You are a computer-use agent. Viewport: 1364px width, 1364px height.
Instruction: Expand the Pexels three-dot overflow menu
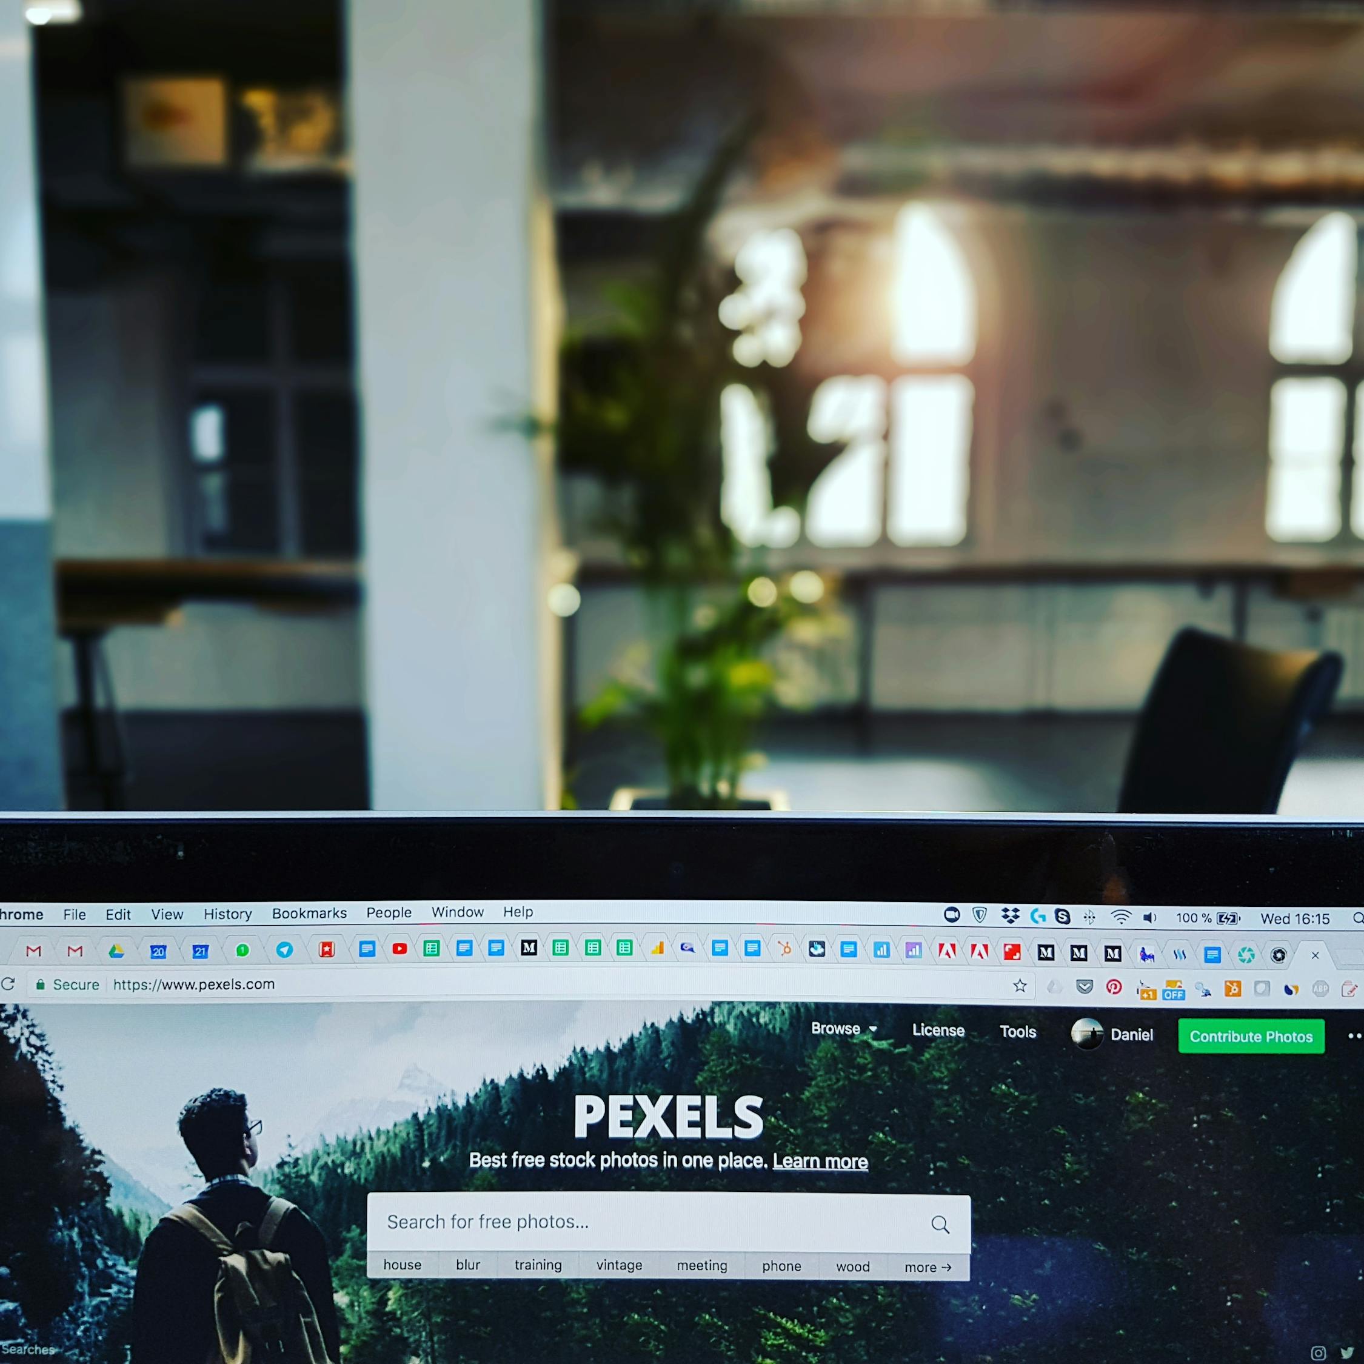[x=1352, y=1035]
